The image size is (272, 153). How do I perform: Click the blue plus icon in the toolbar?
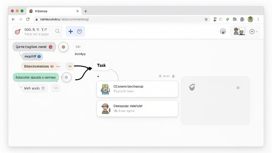pos(70,31)
